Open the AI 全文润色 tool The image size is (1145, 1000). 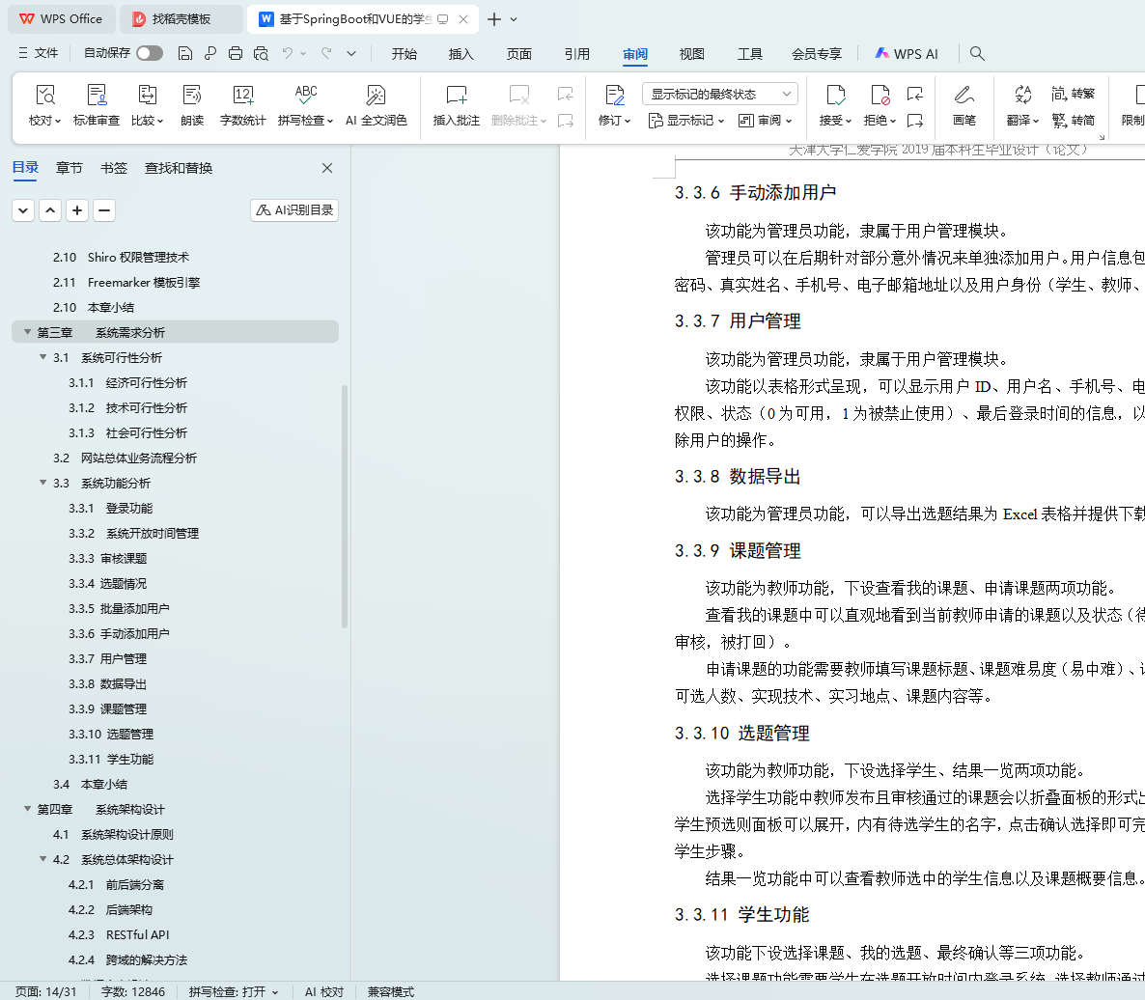376,96
